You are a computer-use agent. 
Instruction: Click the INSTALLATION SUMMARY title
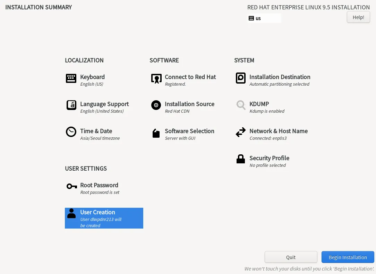tap(39, 7)
